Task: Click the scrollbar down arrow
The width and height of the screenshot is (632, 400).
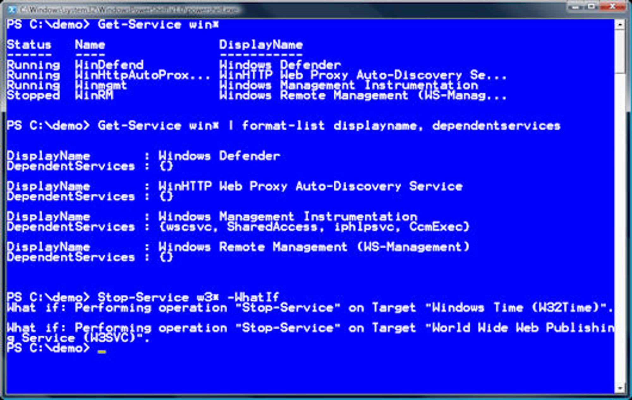Action: [620, 388]
